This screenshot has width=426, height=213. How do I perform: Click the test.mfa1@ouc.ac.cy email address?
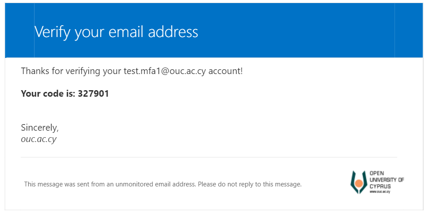(x=165, y=71)
